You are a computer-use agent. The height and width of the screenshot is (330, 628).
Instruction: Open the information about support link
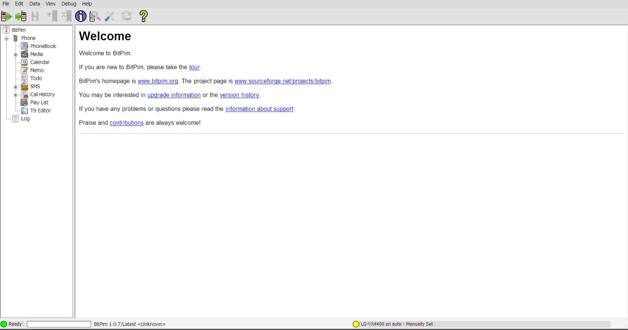(260, 109)
